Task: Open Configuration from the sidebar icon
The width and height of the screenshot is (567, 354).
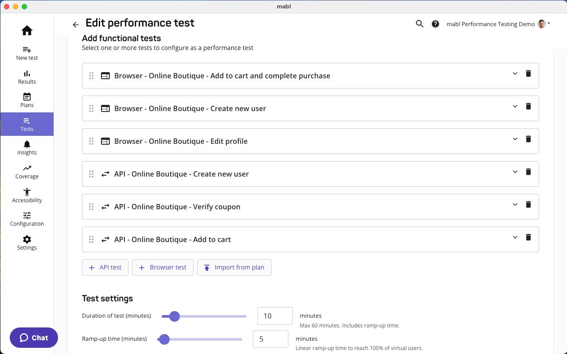Action: [x=27, y=219]
